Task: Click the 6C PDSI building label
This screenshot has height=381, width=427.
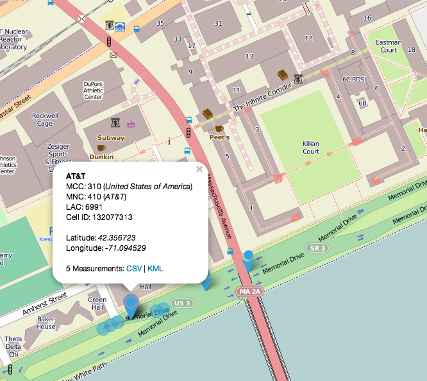Action: (x=355, y=79)
